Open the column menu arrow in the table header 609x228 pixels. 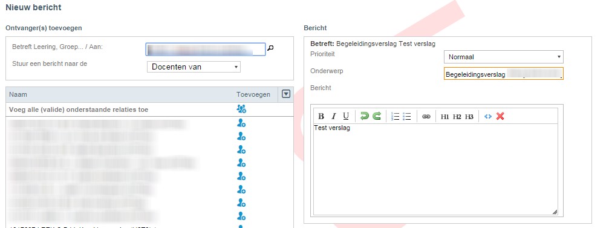click(x=286, y=94)
